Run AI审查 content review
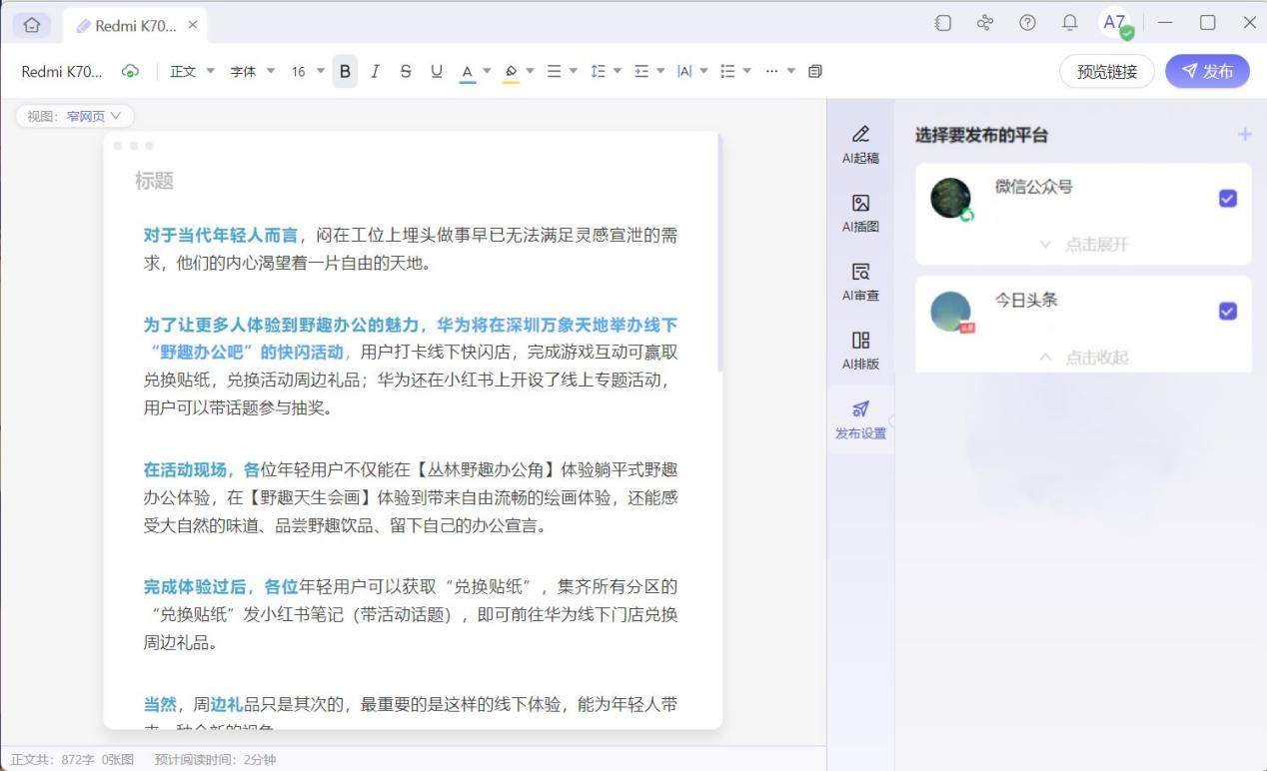Viewport: 1267px width, 771px height. pyautogui.click(x=860, y=281)
